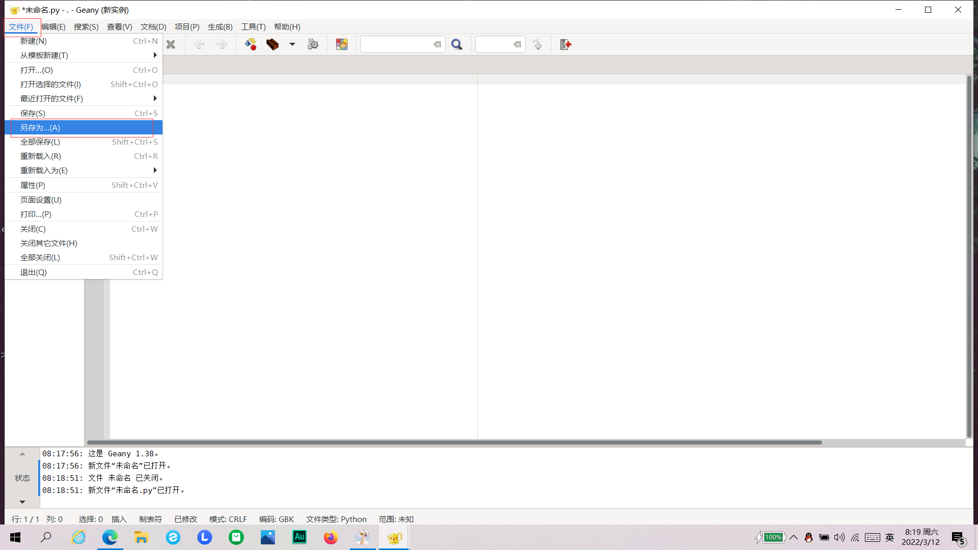Click the build brick toolbar icon

pyautogui.click(x=273, y=44)
